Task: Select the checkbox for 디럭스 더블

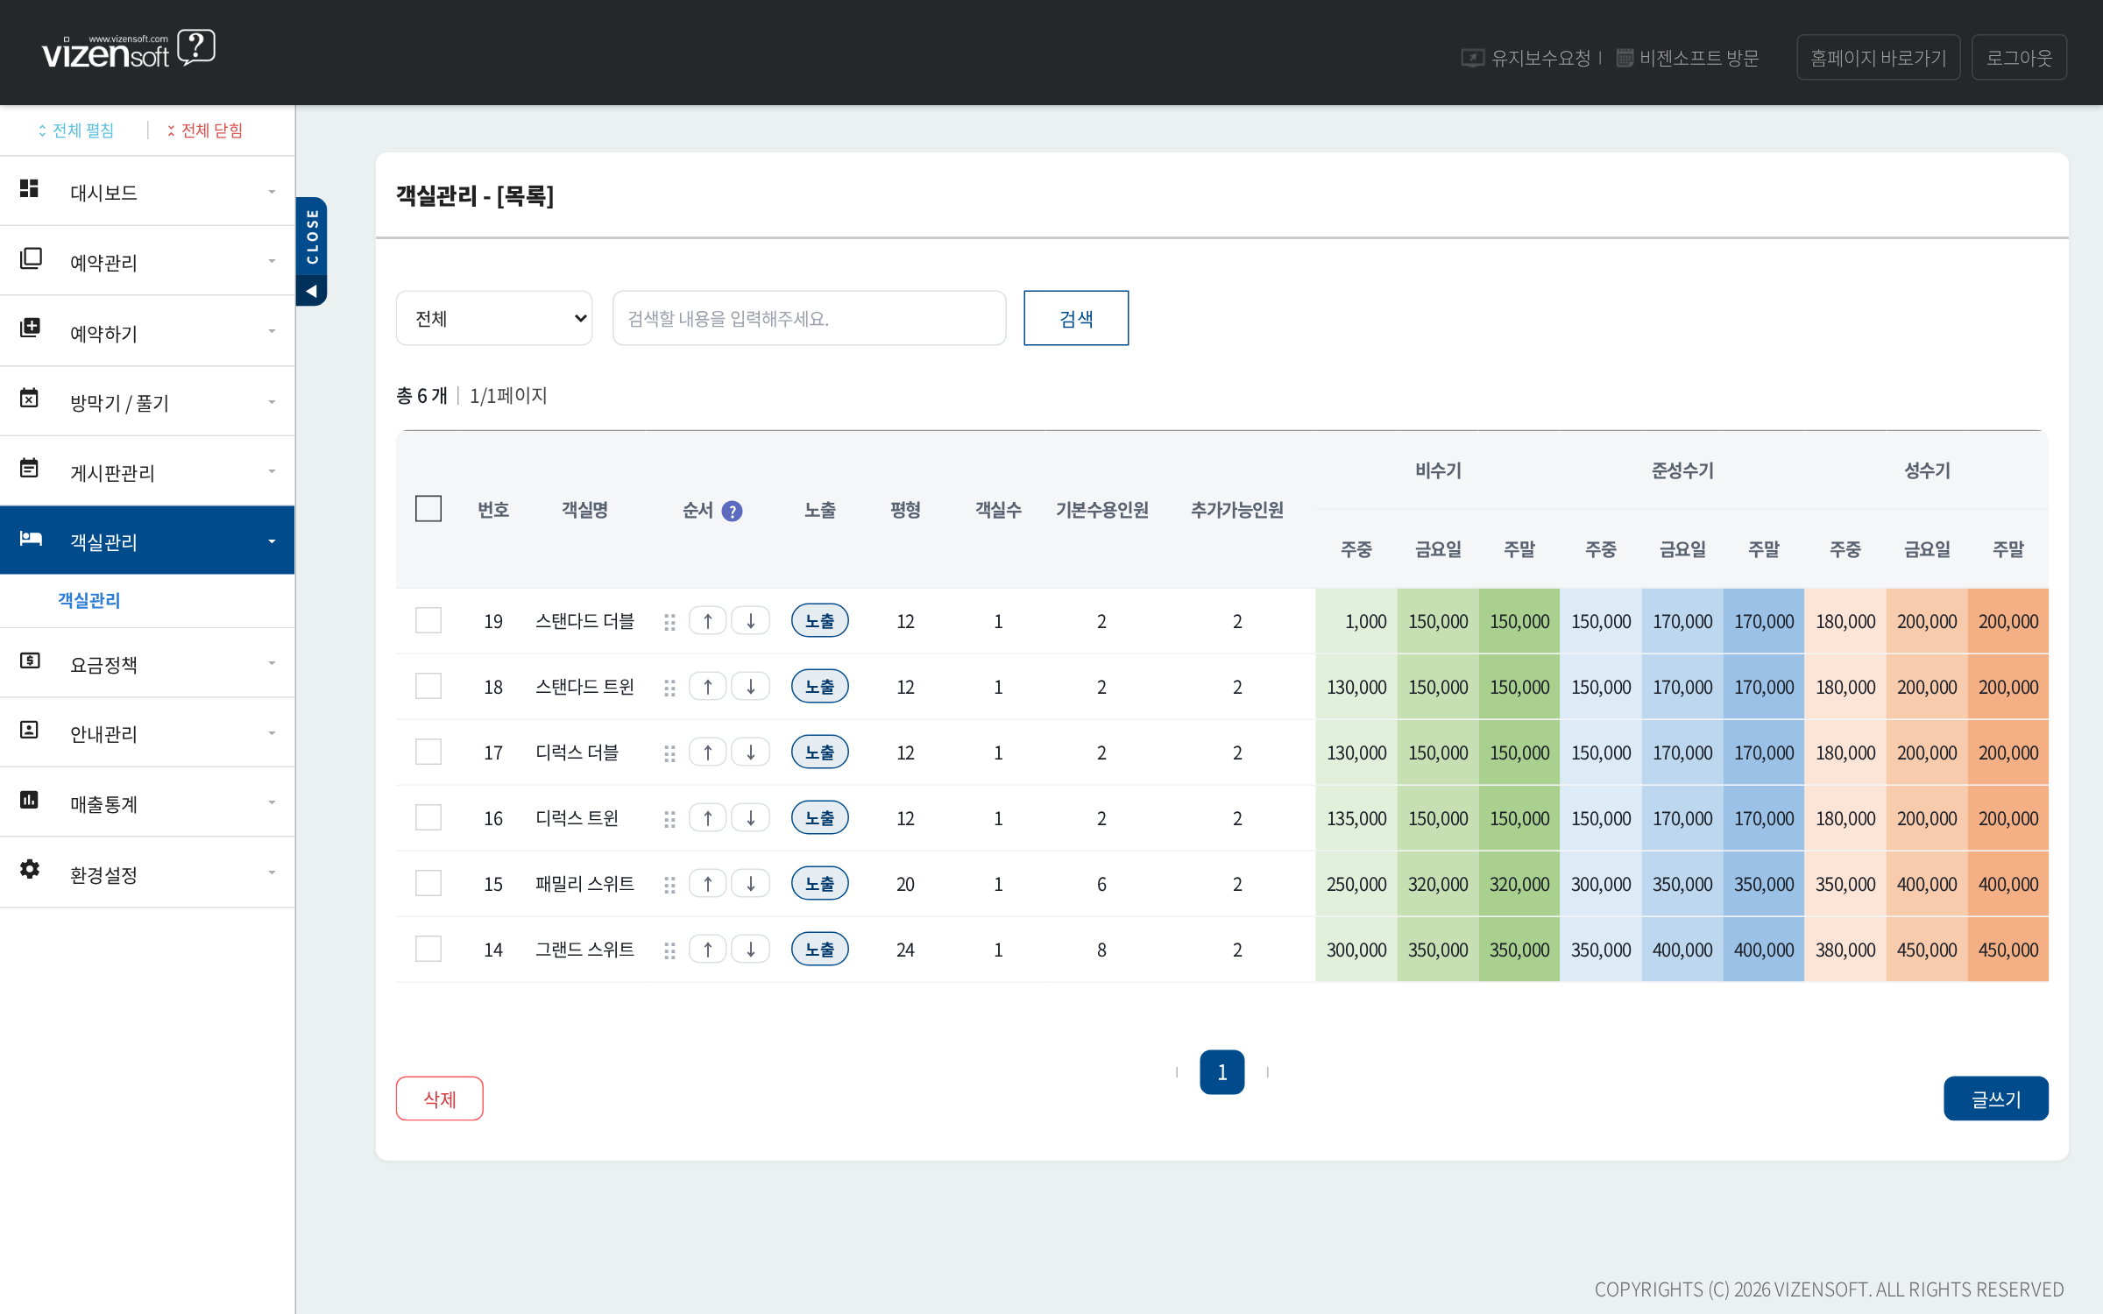Action: click(428, 752)
